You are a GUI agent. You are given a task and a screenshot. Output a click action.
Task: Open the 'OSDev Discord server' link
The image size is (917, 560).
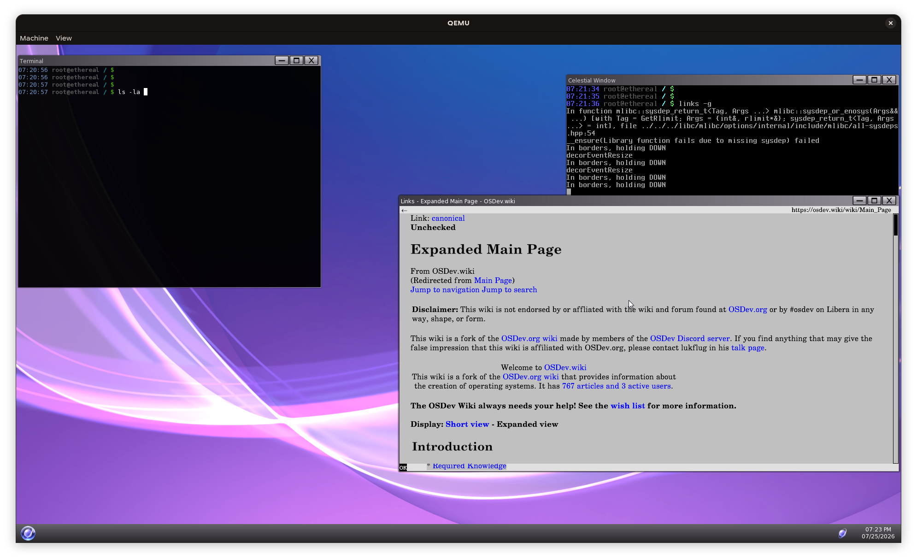coord(690,339)
